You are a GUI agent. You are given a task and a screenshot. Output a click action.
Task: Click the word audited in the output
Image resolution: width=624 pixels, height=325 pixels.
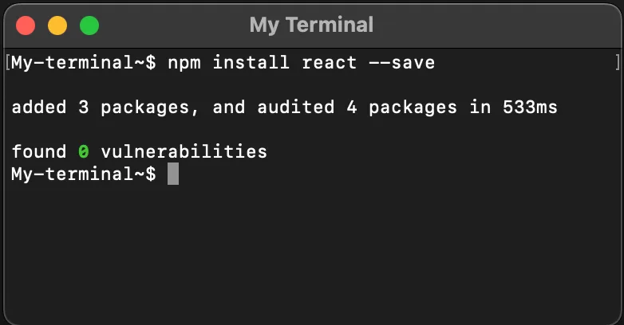296,107
